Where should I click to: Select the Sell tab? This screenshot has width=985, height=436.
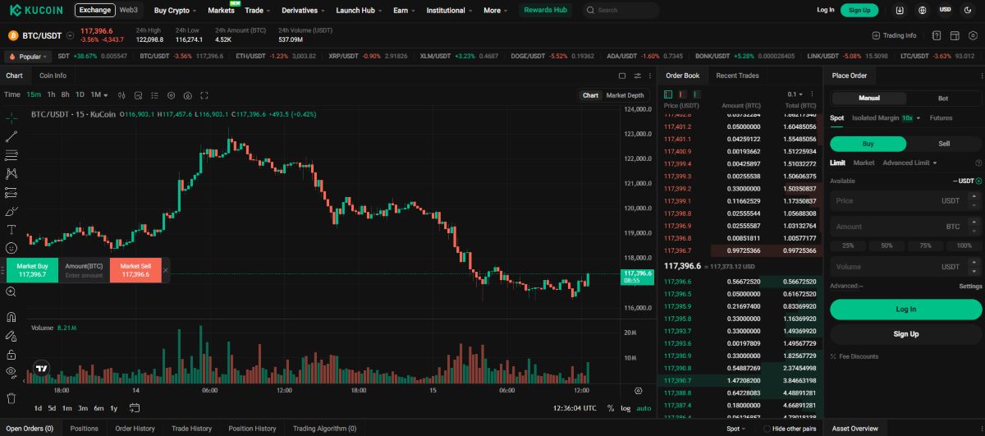(944, 144)
